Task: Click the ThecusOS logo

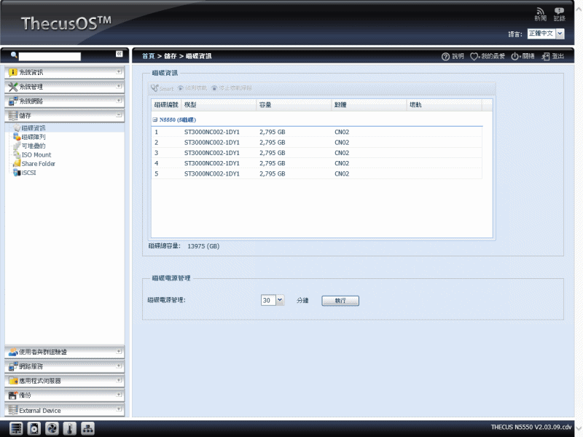Action: [66, 23]
